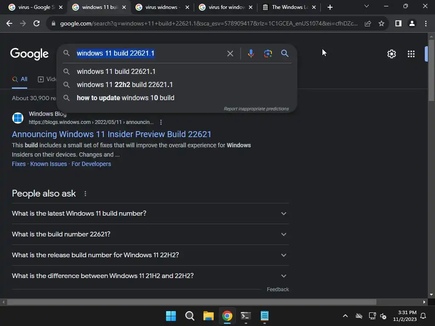The height and width of the screenshot is (326, 435).
Task: Open the Chrome side panel
Action: [398, 24]
